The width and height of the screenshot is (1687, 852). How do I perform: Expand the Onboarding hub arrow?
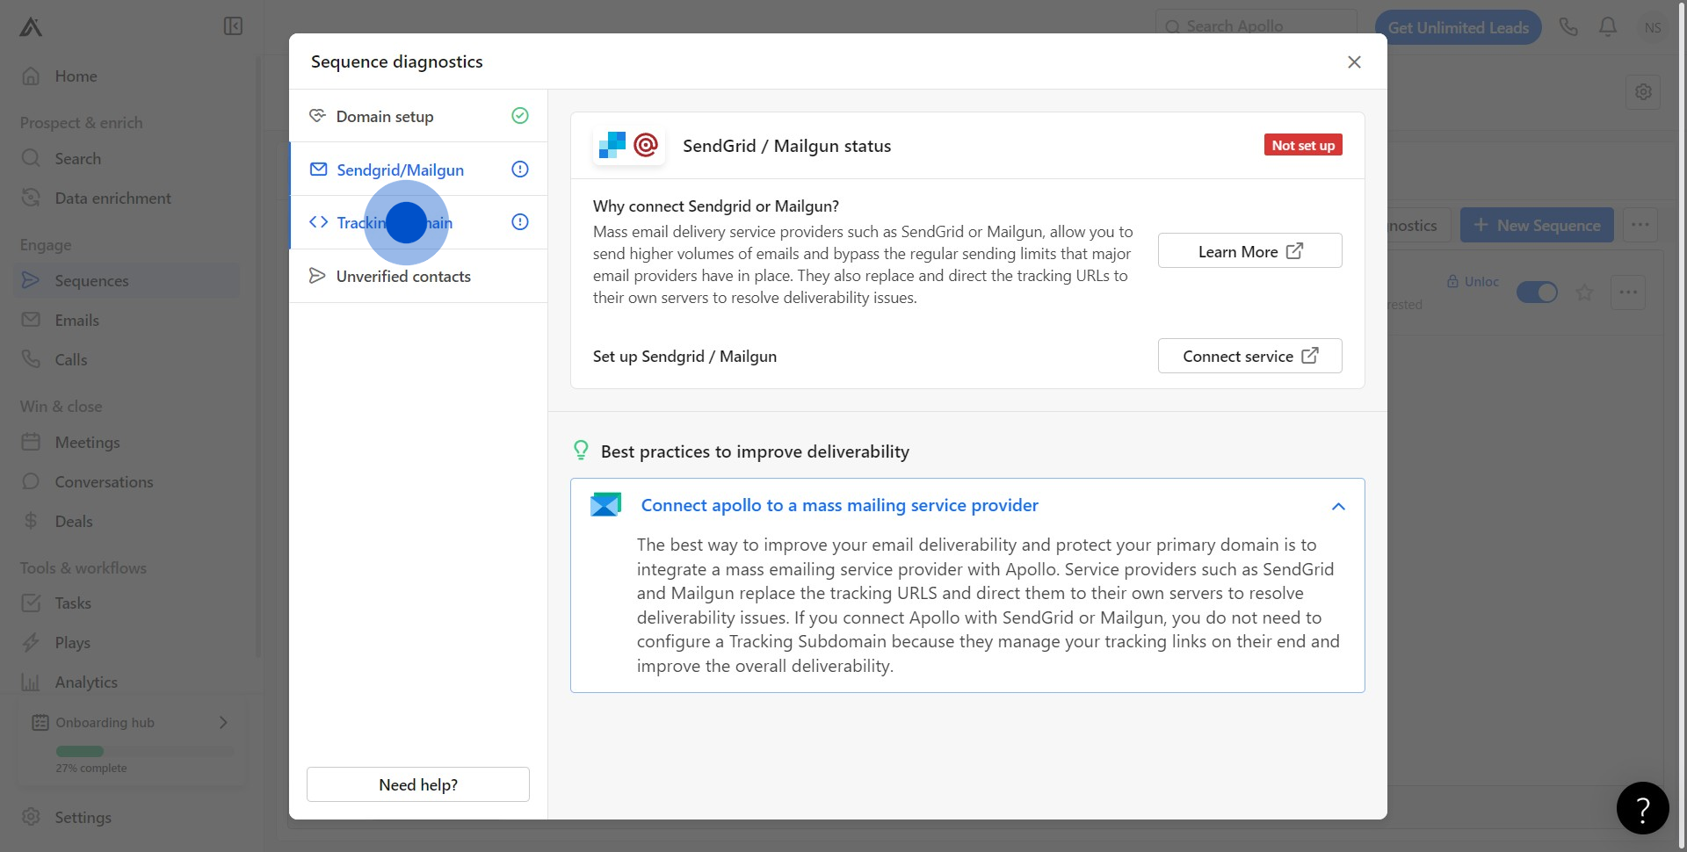point(223,722)
